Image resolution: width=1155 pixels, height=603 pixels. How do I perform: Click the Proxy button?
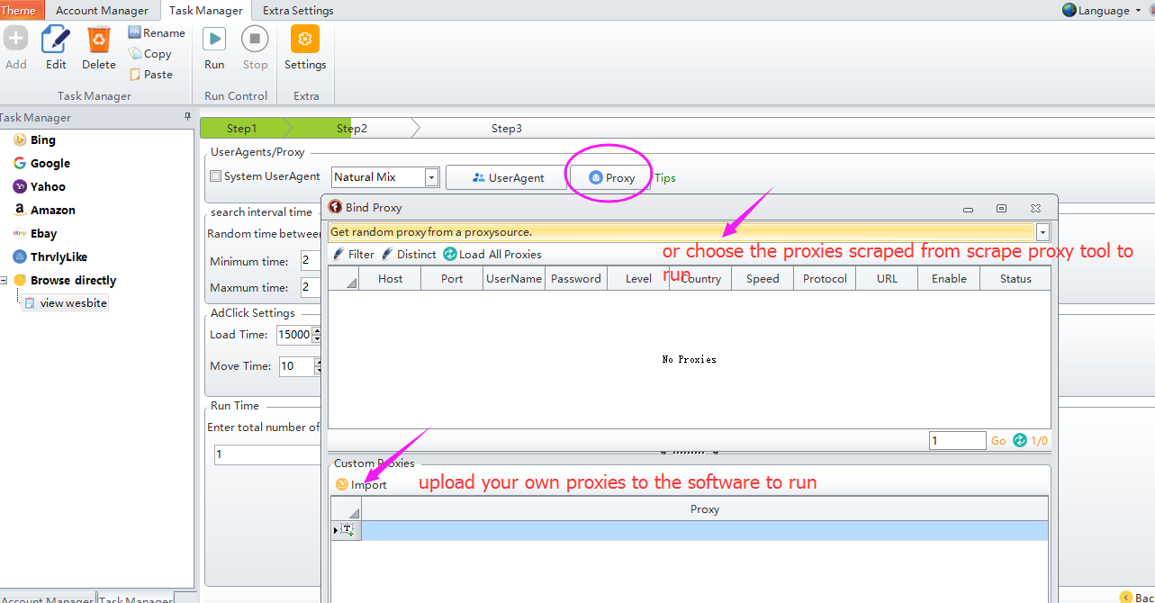tap(611, 177)
